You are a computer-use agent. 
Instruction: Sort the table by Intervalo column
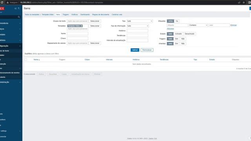tap(109, 60)
